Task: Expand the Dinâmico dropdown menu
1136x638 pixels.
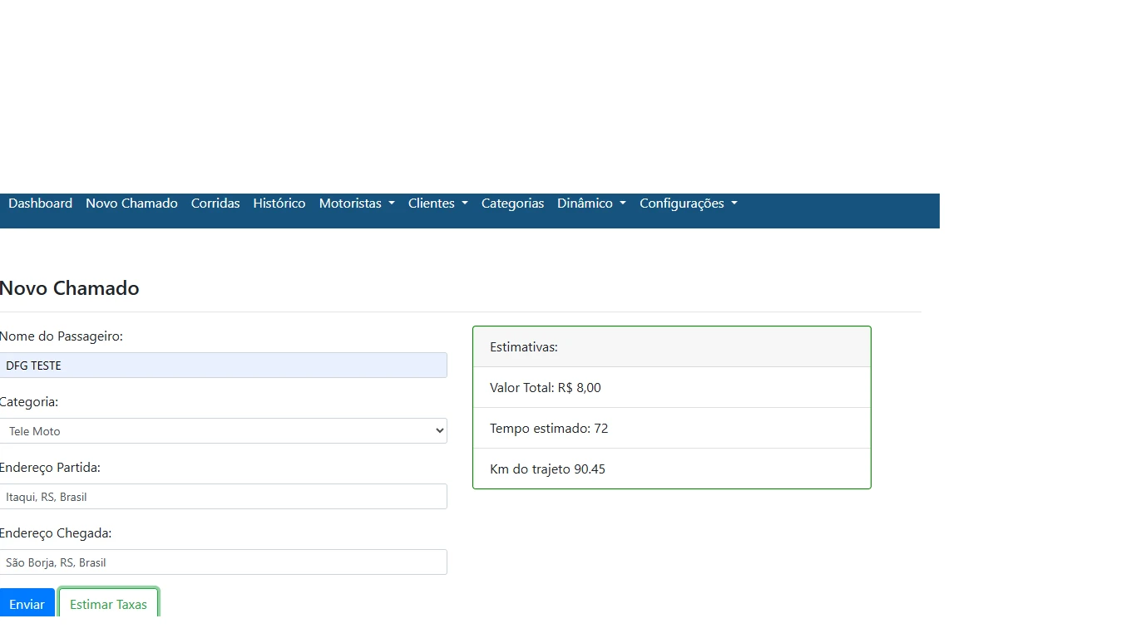Action: (591, 204)
